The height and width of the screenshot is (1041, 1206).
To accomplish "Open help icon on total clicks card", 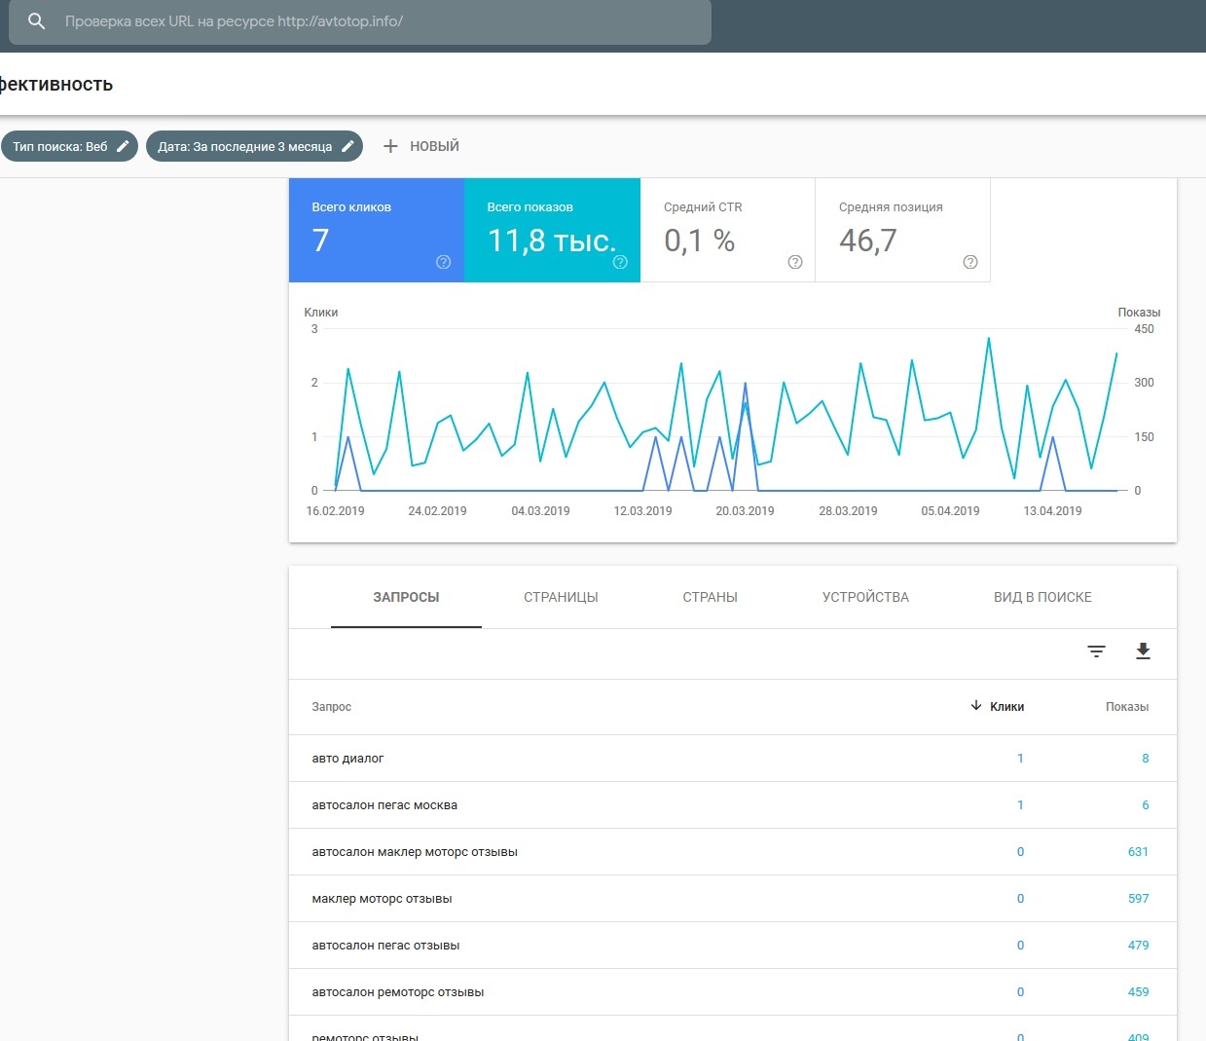I will click(x=444, y=262).
